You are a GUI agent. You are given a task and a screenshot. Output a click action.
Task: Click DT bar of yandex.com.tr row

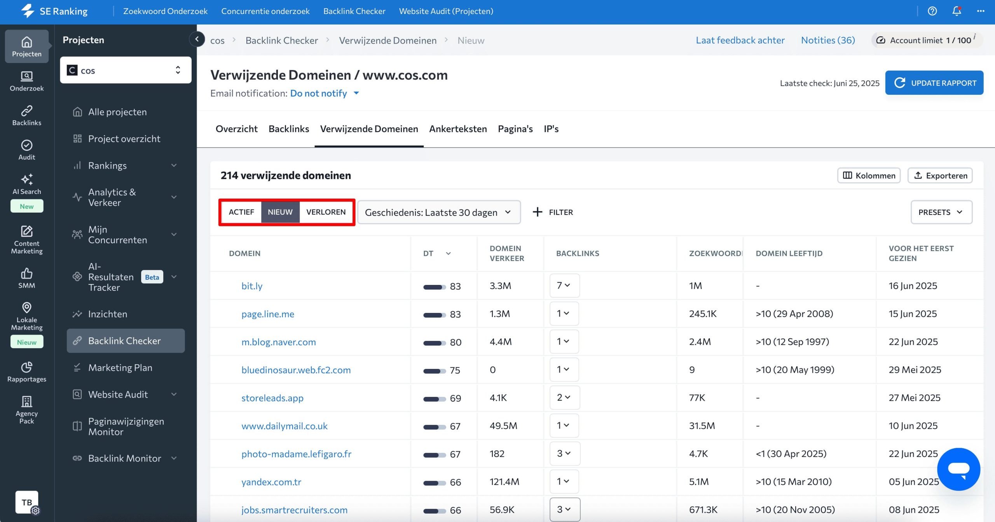(x=435, y=483)
